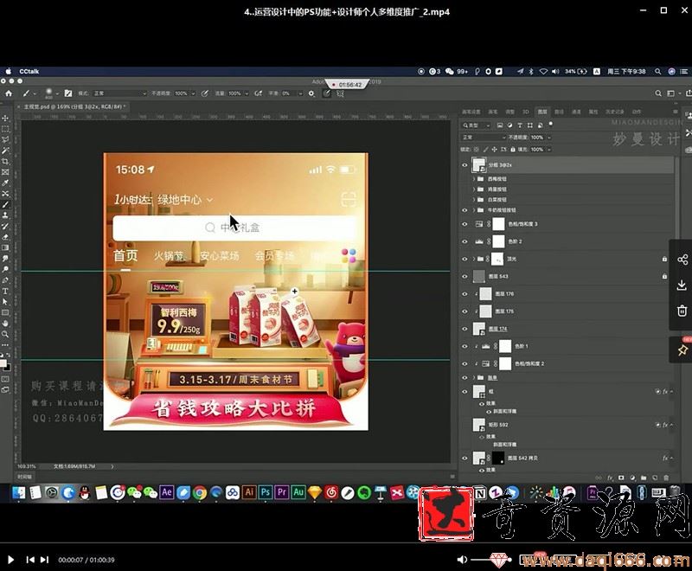Viewport: 692px width, 571px height.
Task: Create new adjustment layer icon
Action: (632, 478)
